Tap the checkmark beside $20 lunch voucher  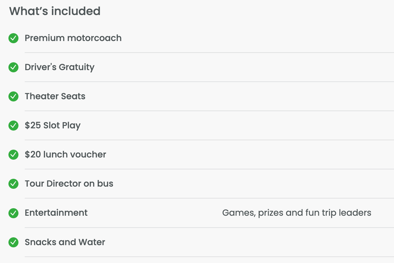click(x=13, y=155)
